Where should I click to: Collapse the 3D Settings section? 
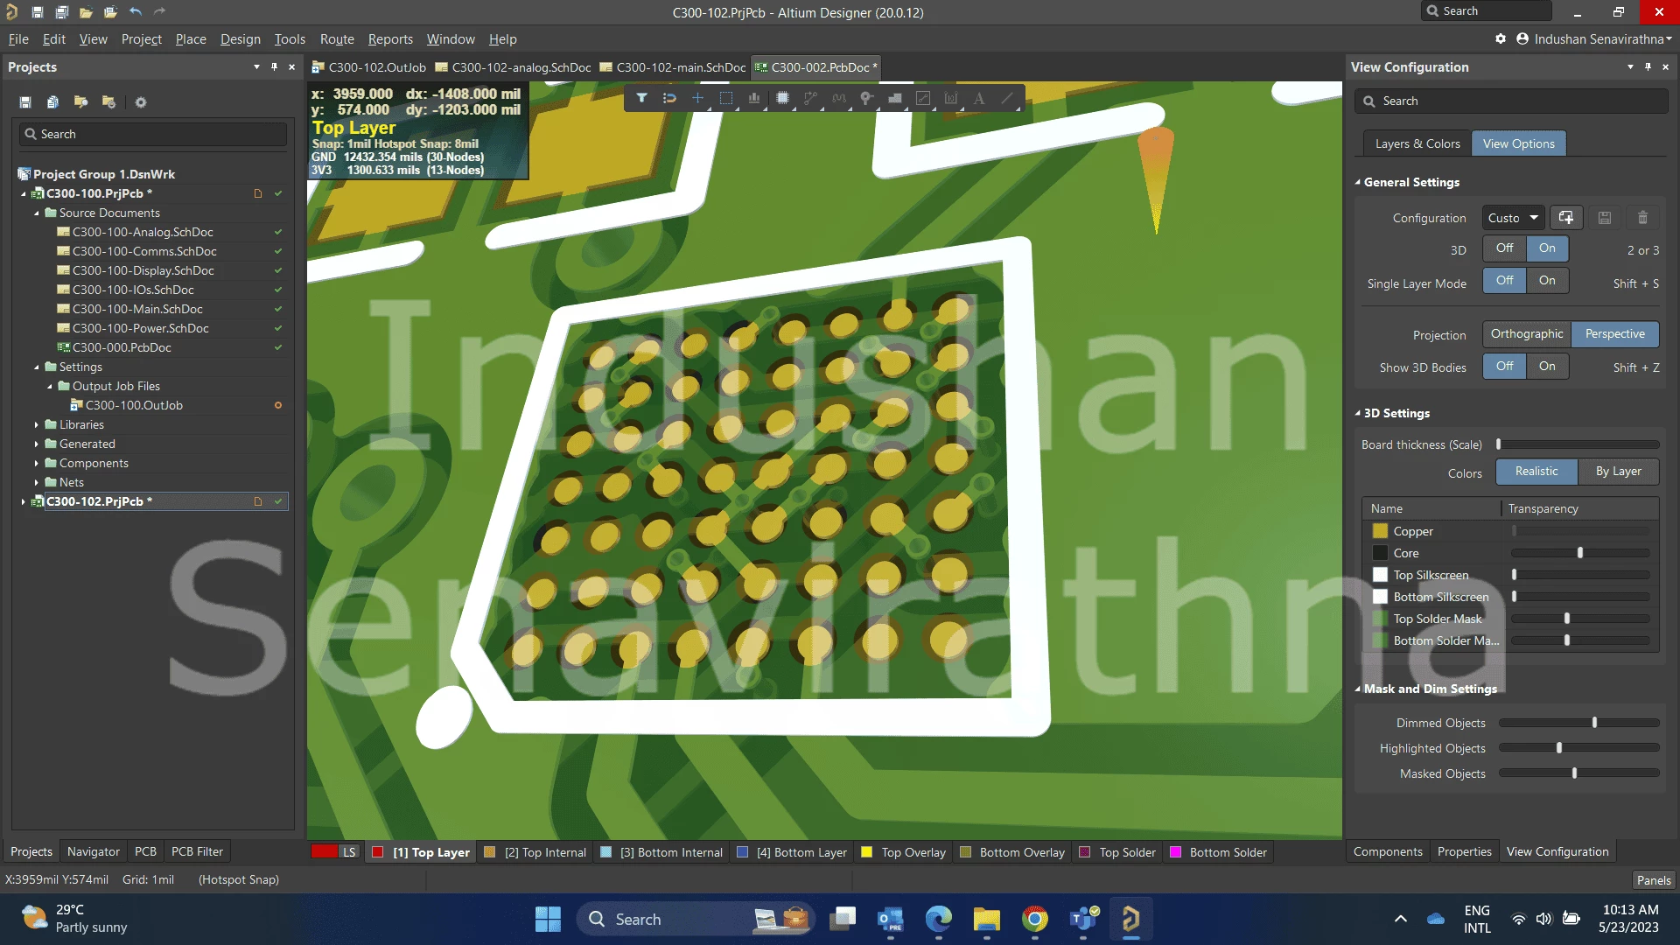(1357, 414)
